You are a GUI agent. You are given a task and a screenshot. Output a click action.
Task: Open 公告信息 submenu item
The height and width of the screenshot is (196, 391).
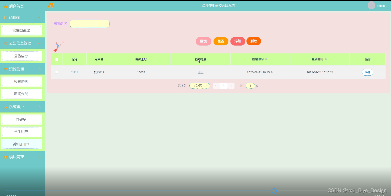22,56
